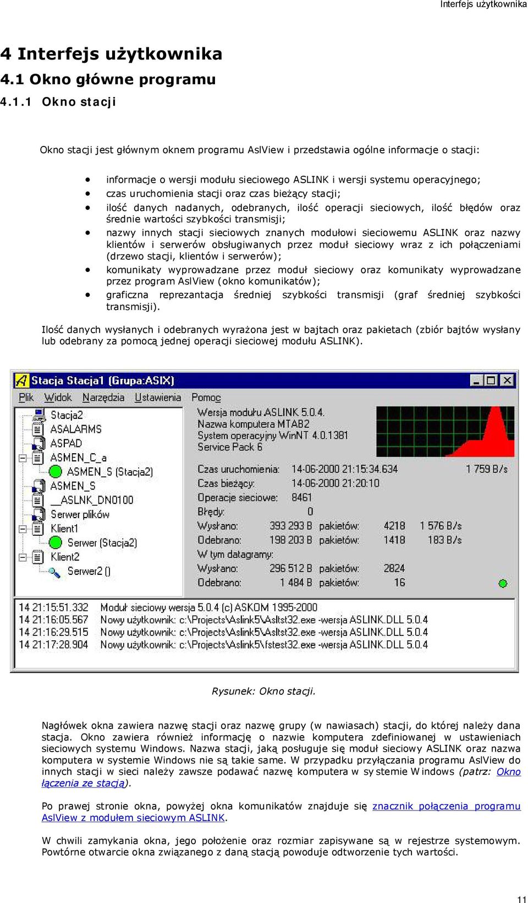Click the datagram sent value 296 512 B

click(290, 568)
